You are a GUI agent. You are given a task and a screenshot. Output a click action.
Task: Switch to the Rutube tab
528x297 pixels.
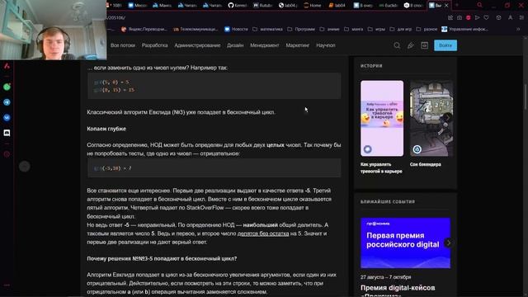[262, 5]
